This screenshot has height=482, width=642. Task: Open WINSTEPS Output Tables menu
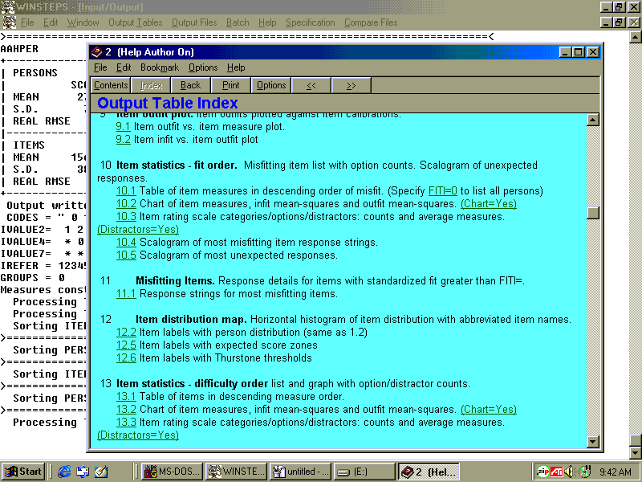coord(135,22)
